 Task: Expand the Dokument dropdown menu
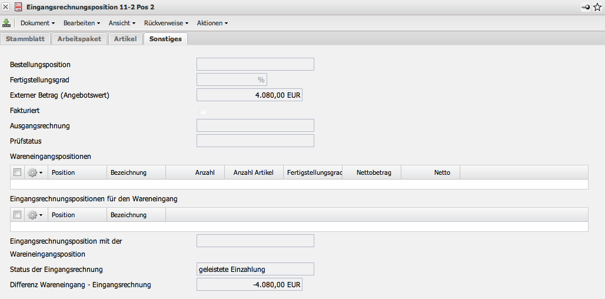click(x=37, y=23)
